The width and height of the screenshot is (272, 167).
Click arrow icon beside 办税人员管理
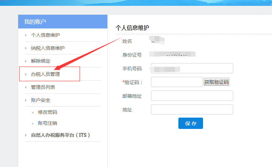(x=26, y=74)
